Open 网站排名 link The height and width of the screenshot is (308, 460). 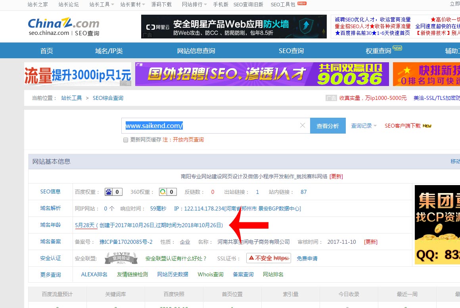click(273, 275)
